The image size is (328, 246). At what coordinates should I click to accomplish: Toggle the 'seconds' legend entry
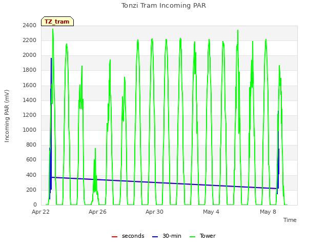coord(128,236)
